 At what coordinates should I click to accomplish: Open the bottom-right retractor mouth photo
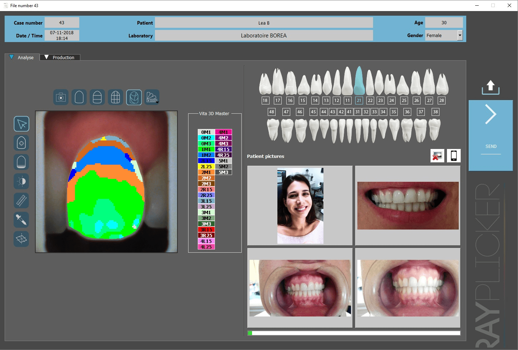pos(408,288)
